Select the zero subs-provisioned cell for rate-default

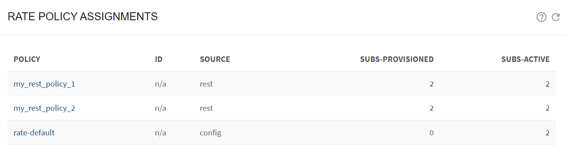point(432,133)
